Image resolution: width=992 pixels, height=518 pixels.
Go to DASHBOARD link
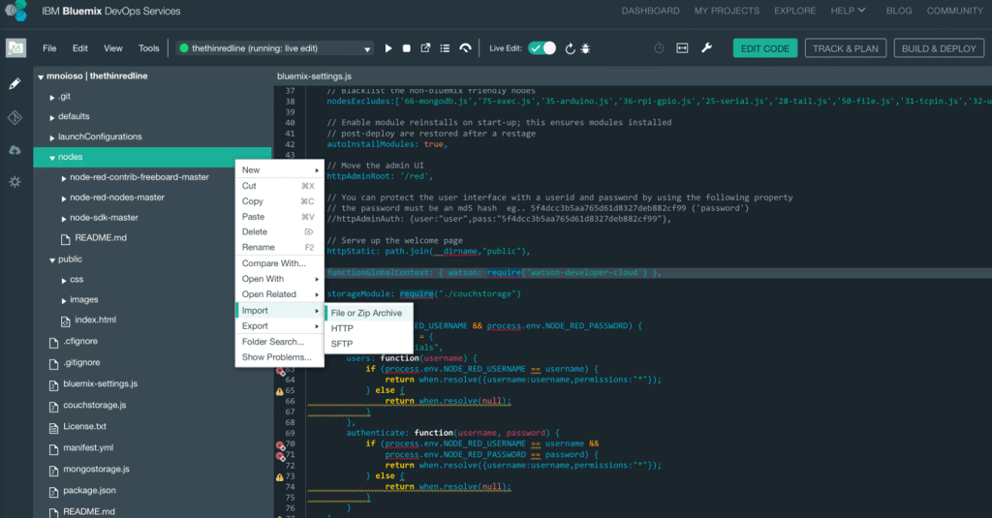coord(650,11)
